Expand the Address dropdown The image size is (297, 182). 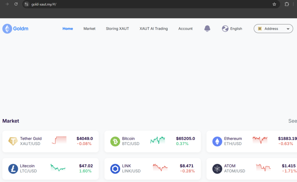tap(273, 29)
